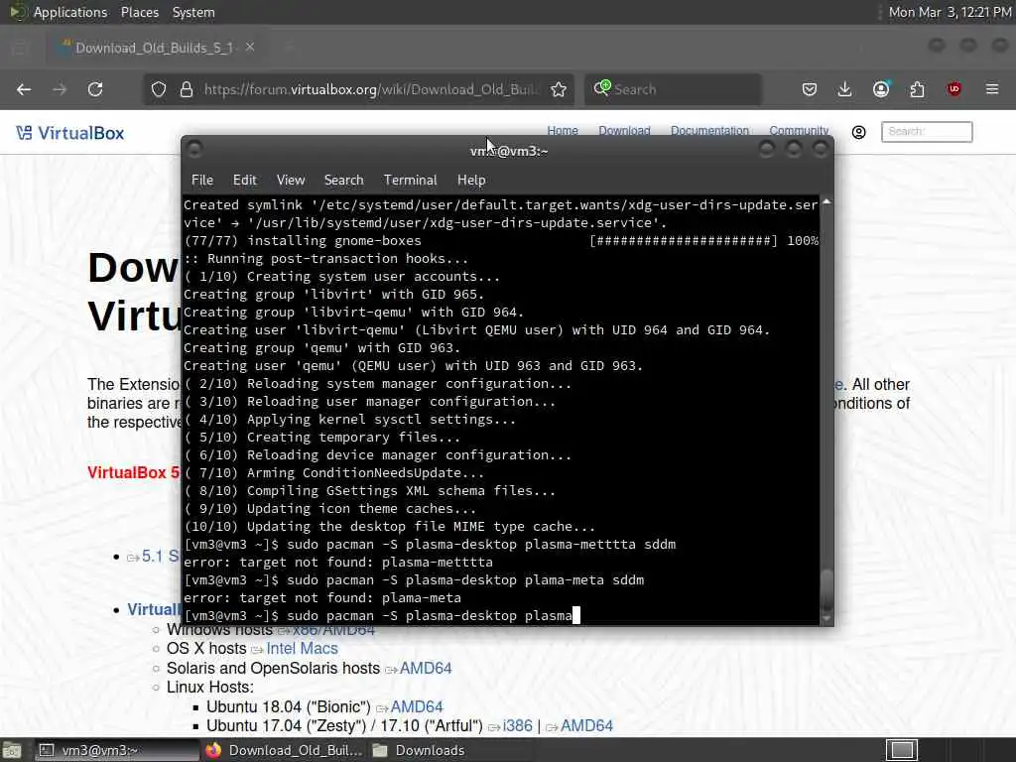
Task: Click terminal window menu button at title left
Action: click(194, 150)
